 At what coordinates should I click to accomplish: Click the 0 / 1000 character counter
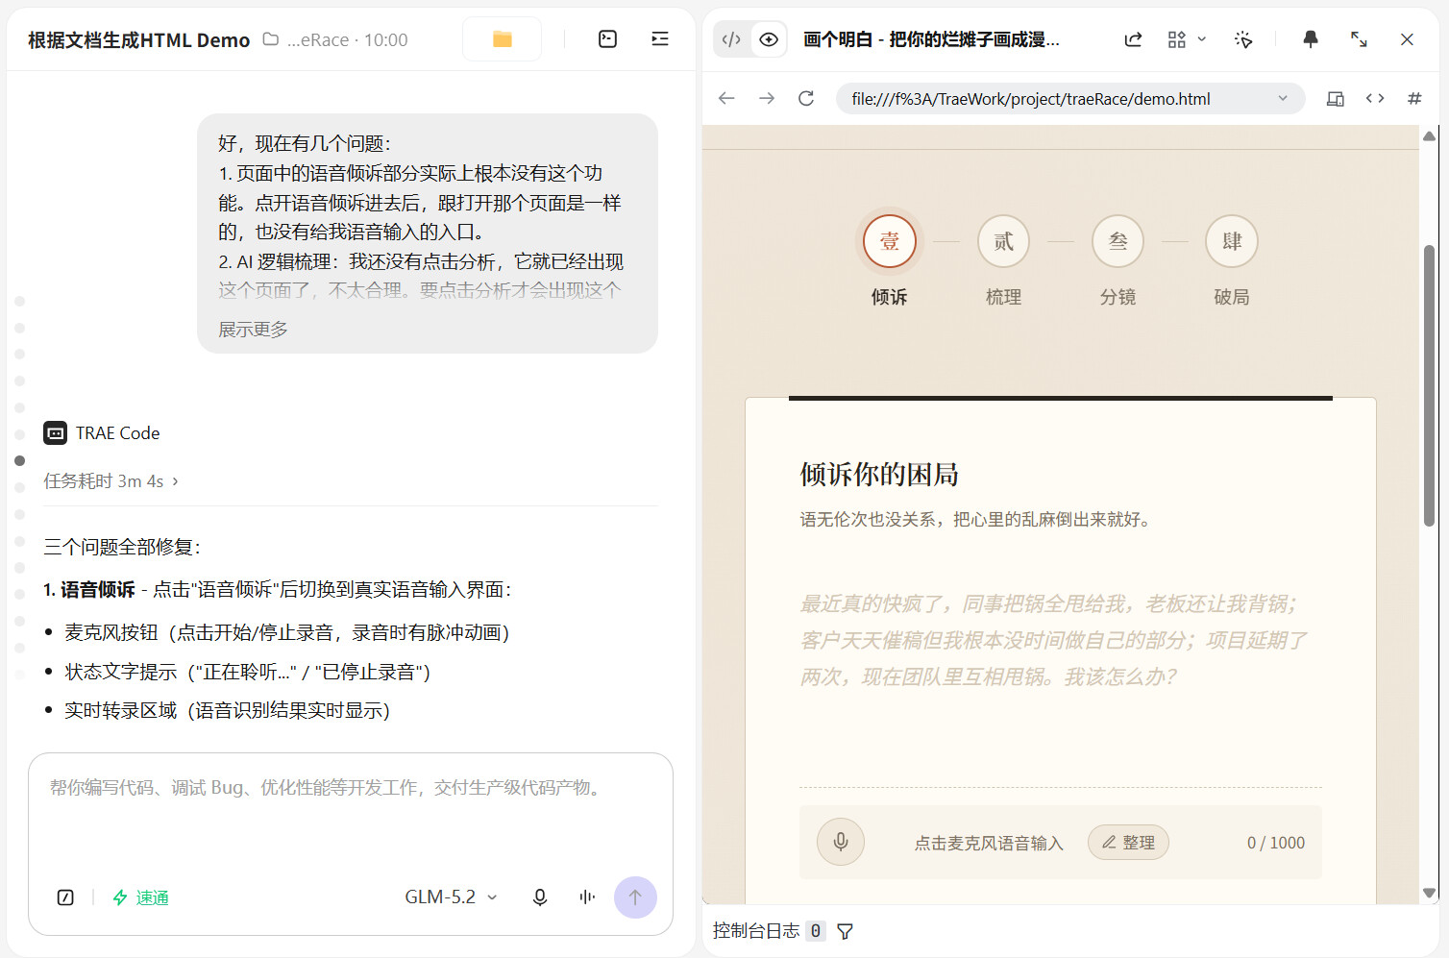(1276, 843)
